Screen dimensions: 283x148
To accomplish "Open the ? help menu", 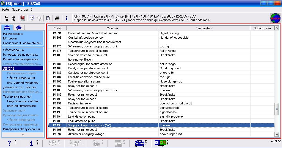I will pos(32,10).
